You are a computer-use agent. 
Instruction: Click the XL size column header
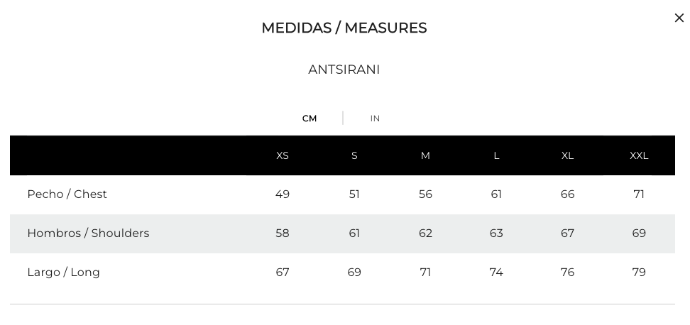tap(568, 155)
